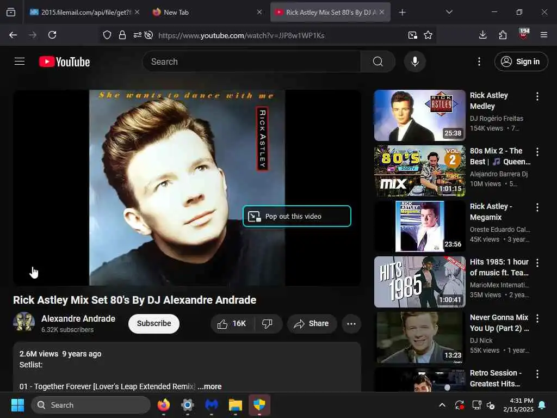Like the video with 16K likes
Viewport: 557px width, 418px height.
[x=232, y=323]
